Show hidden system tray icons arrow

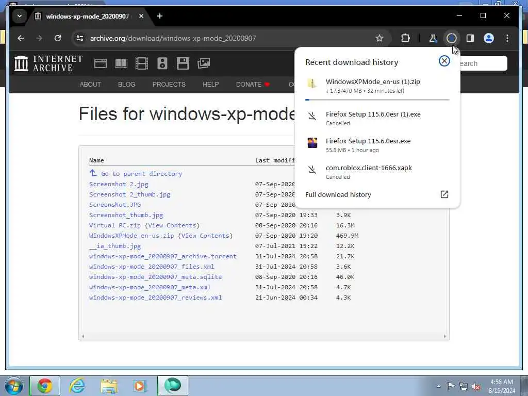[x=438, y=386]
